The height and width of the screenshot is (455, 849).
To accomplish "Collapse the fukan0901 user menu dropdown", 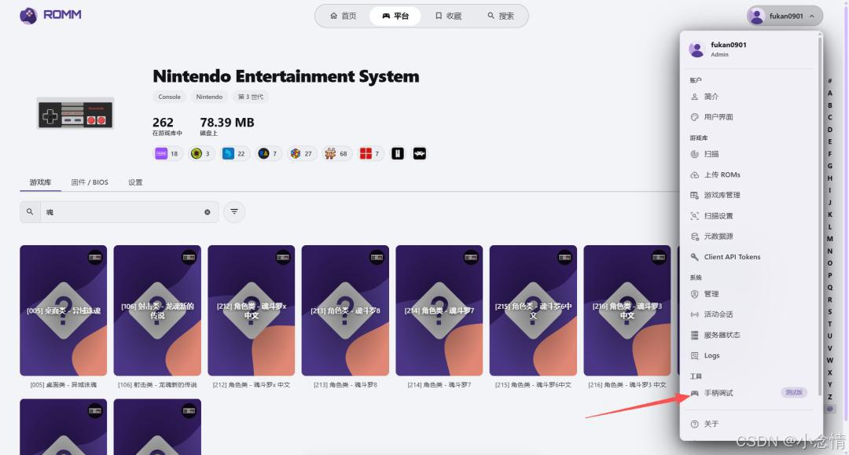I will coord(785,16).
